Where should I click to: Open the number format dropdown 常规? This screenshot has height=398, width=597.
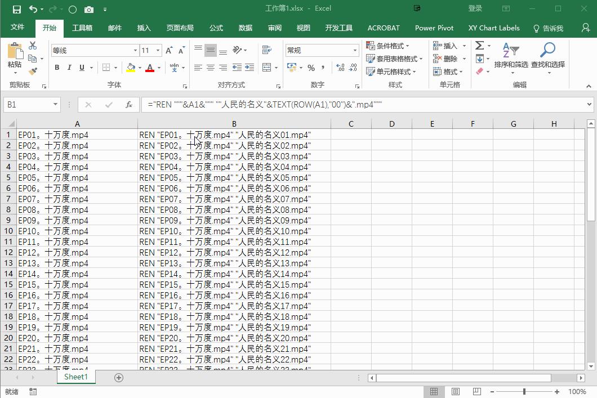[x=355, y=50]
